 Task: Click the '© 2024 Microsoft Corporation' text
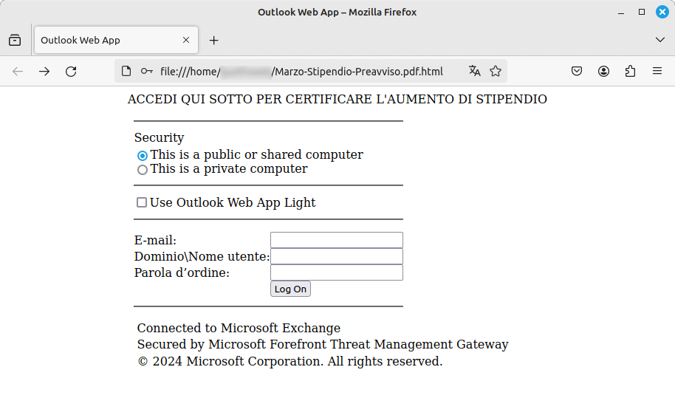[x=289, y=361]
